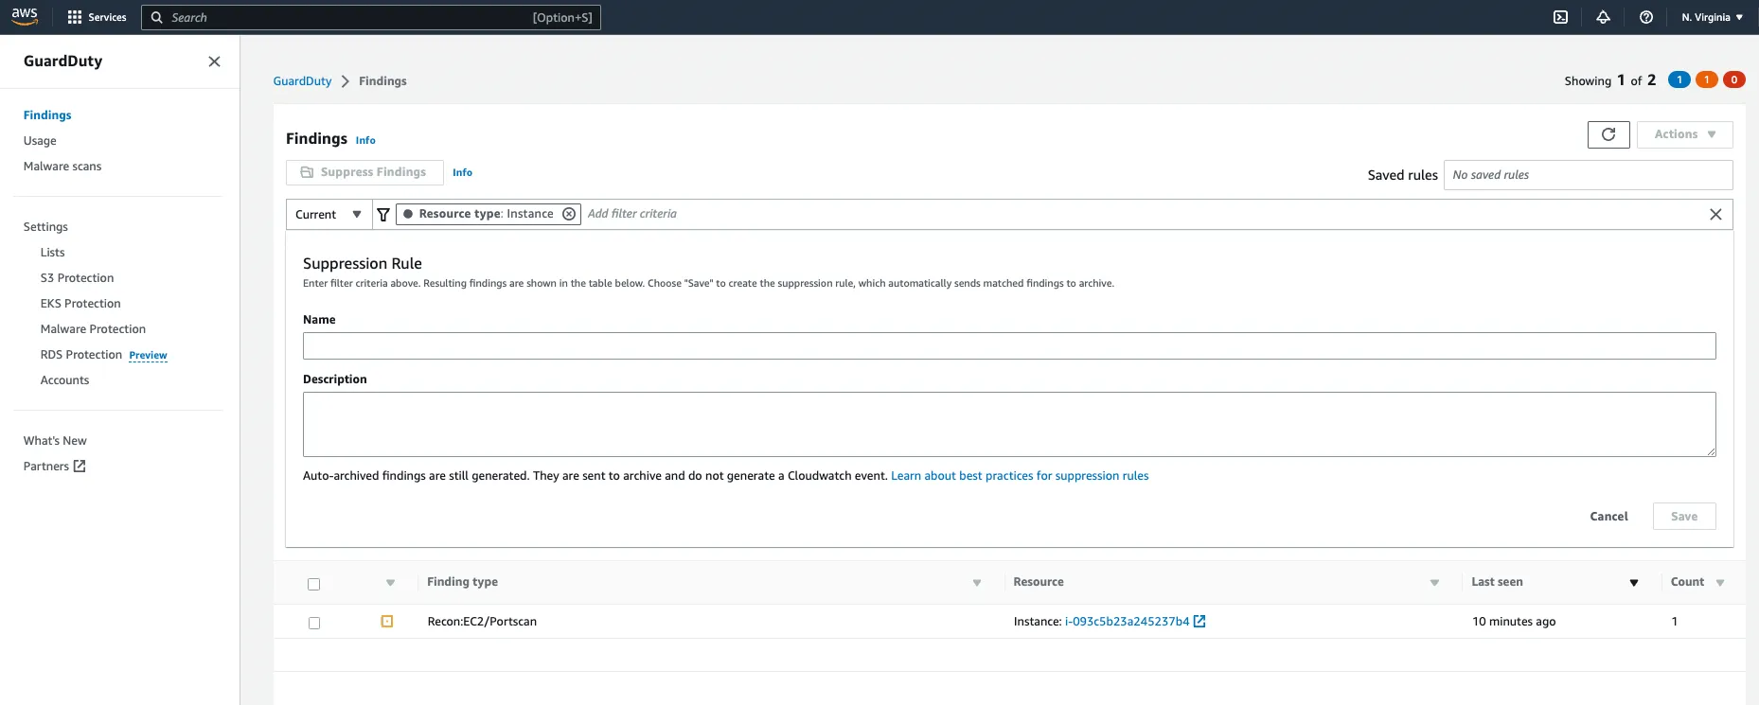Sort by Count column arrow
The height and width of the screenshot is (705, 1759).
pyautogui.click(x=1720, y=583)
